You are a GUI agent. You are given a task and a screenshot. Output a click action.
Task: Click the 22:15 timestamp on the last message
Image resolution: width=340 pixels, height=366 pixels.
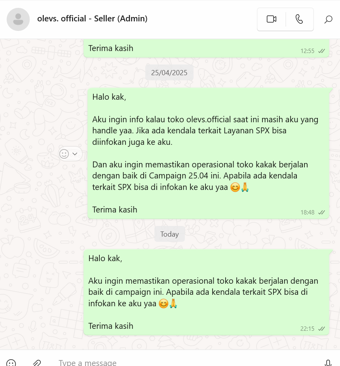pyautogui.click(x=307, y=329)
